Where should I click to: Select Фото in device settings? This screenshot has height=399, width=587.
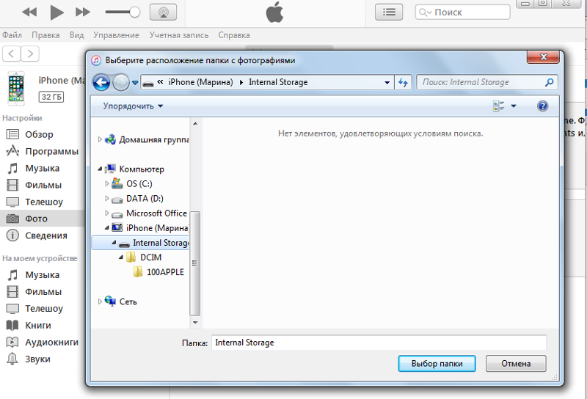click(43, 219)
